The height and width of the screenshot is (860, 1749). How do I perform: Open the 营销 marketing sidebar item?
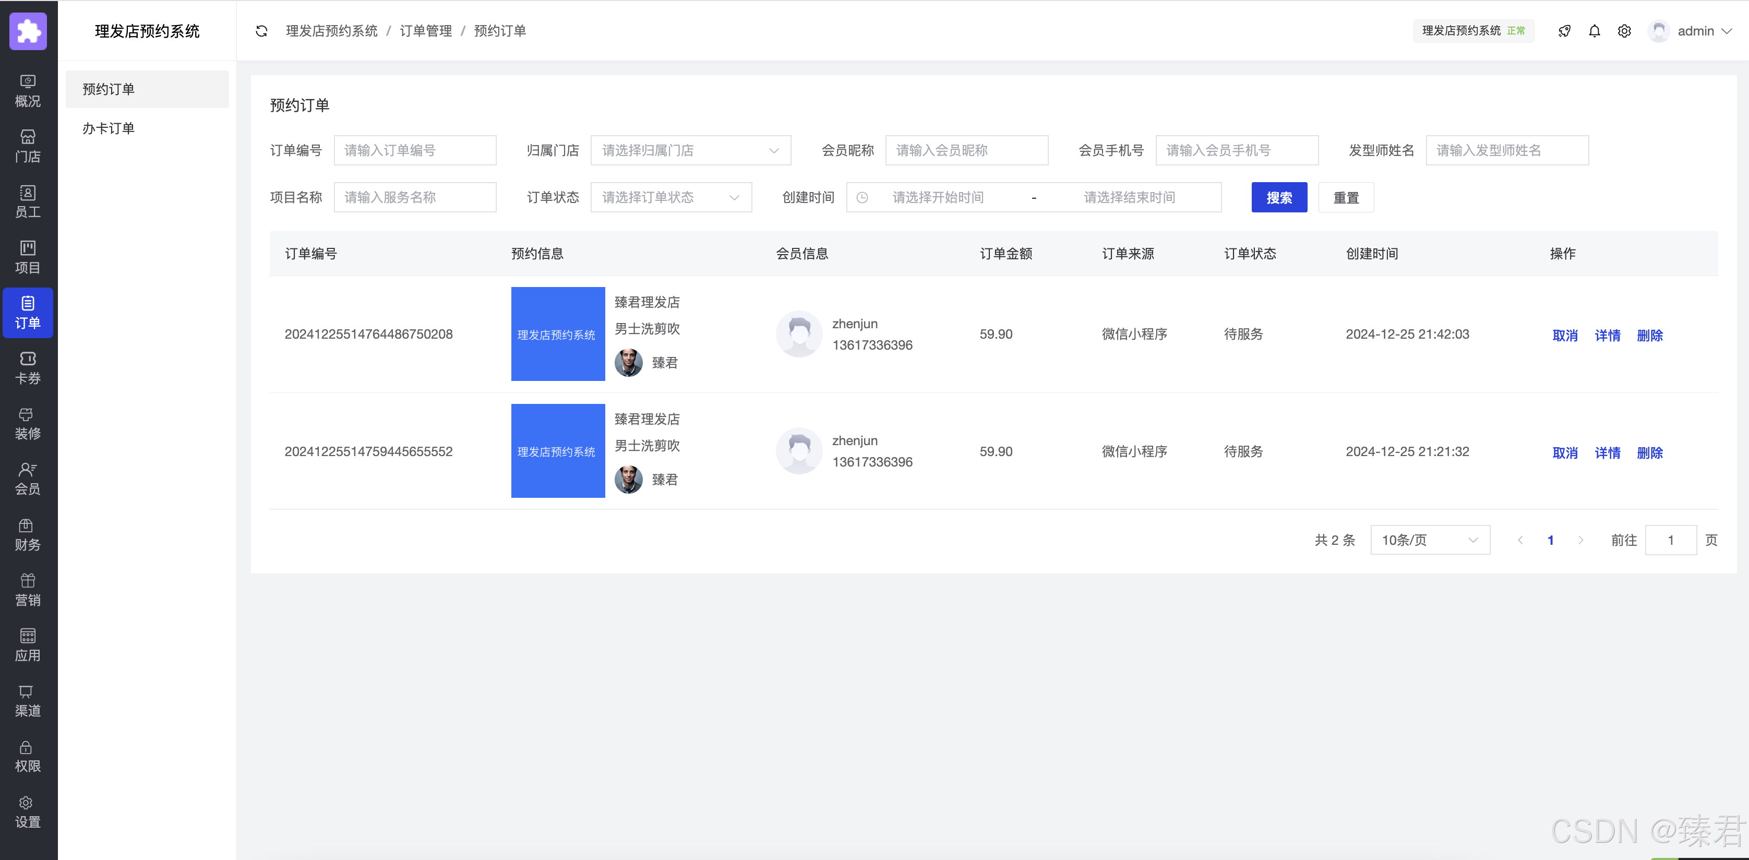point(28,590)
